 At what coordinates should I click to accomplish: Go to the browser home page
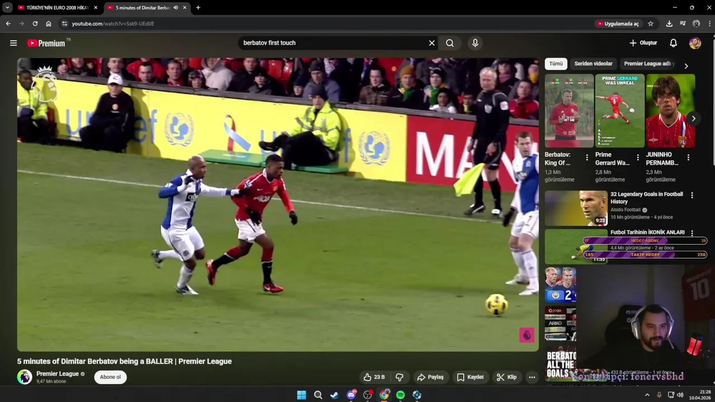[49, 23]
